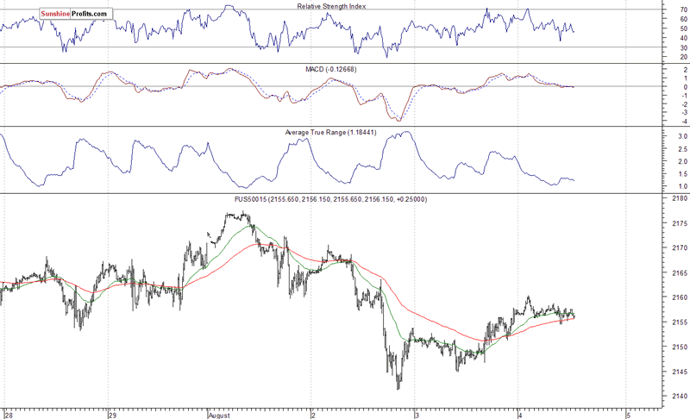
Task: Click the -4 label on the MACD axis
Action: coord(660,120)
